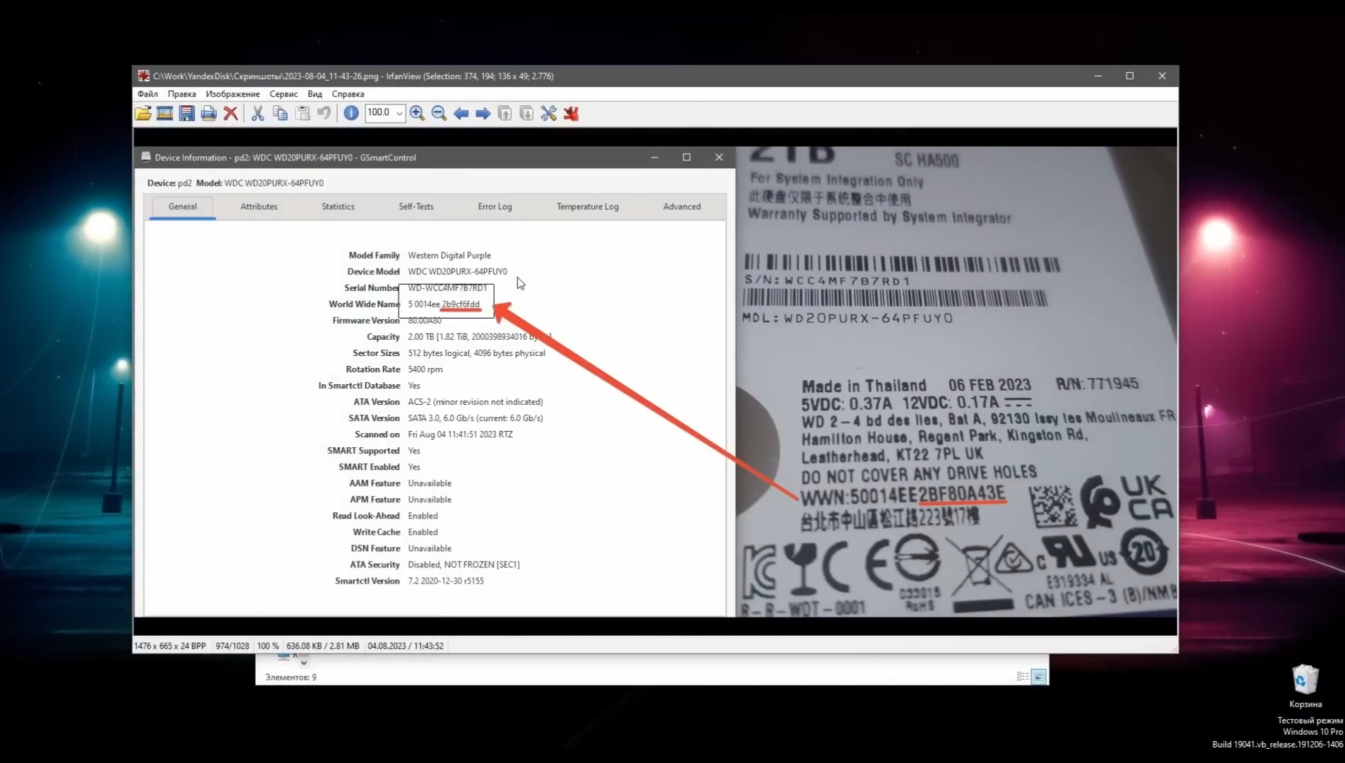Go to the previous image in the folder
This screenshot has width=1345, height=763.
461,113
